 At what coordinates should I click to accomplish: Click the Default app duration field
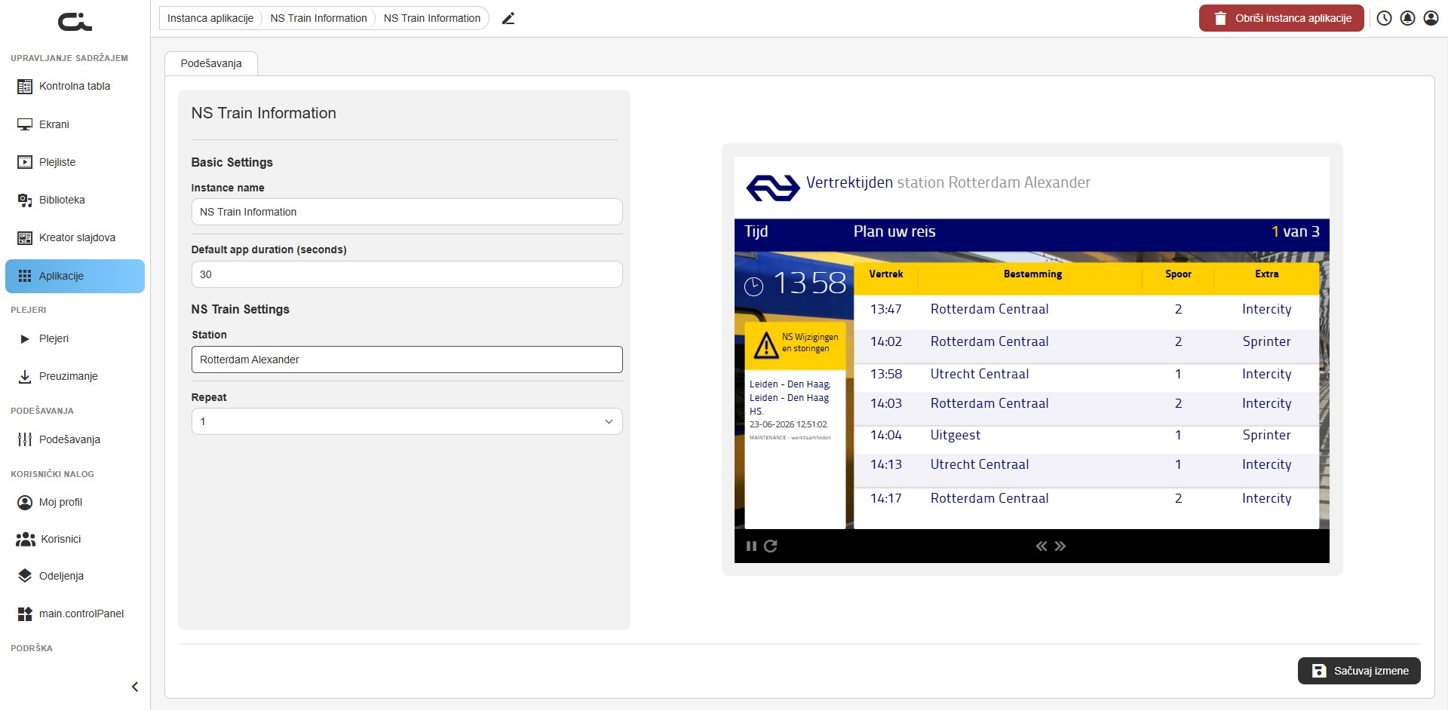[x=406, y=274]
